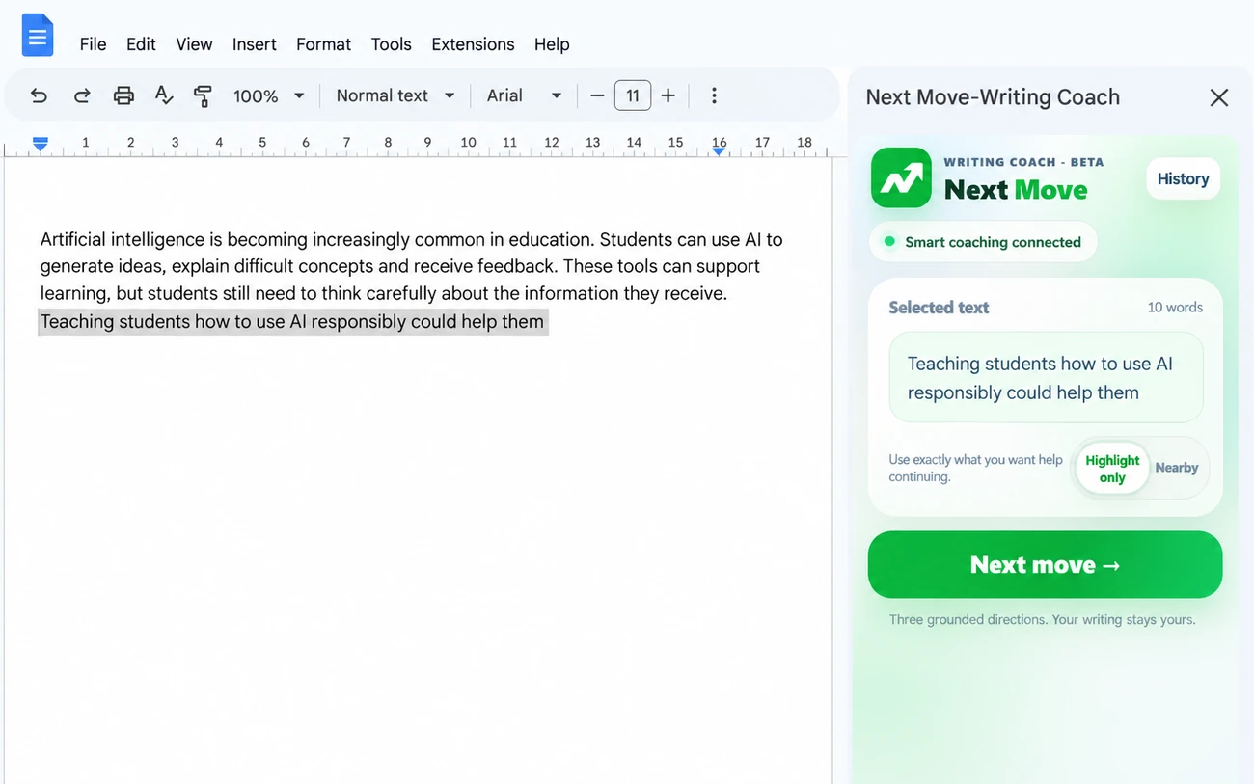Open the Extensions menu
1254x784 pixels.
[473, 44]
